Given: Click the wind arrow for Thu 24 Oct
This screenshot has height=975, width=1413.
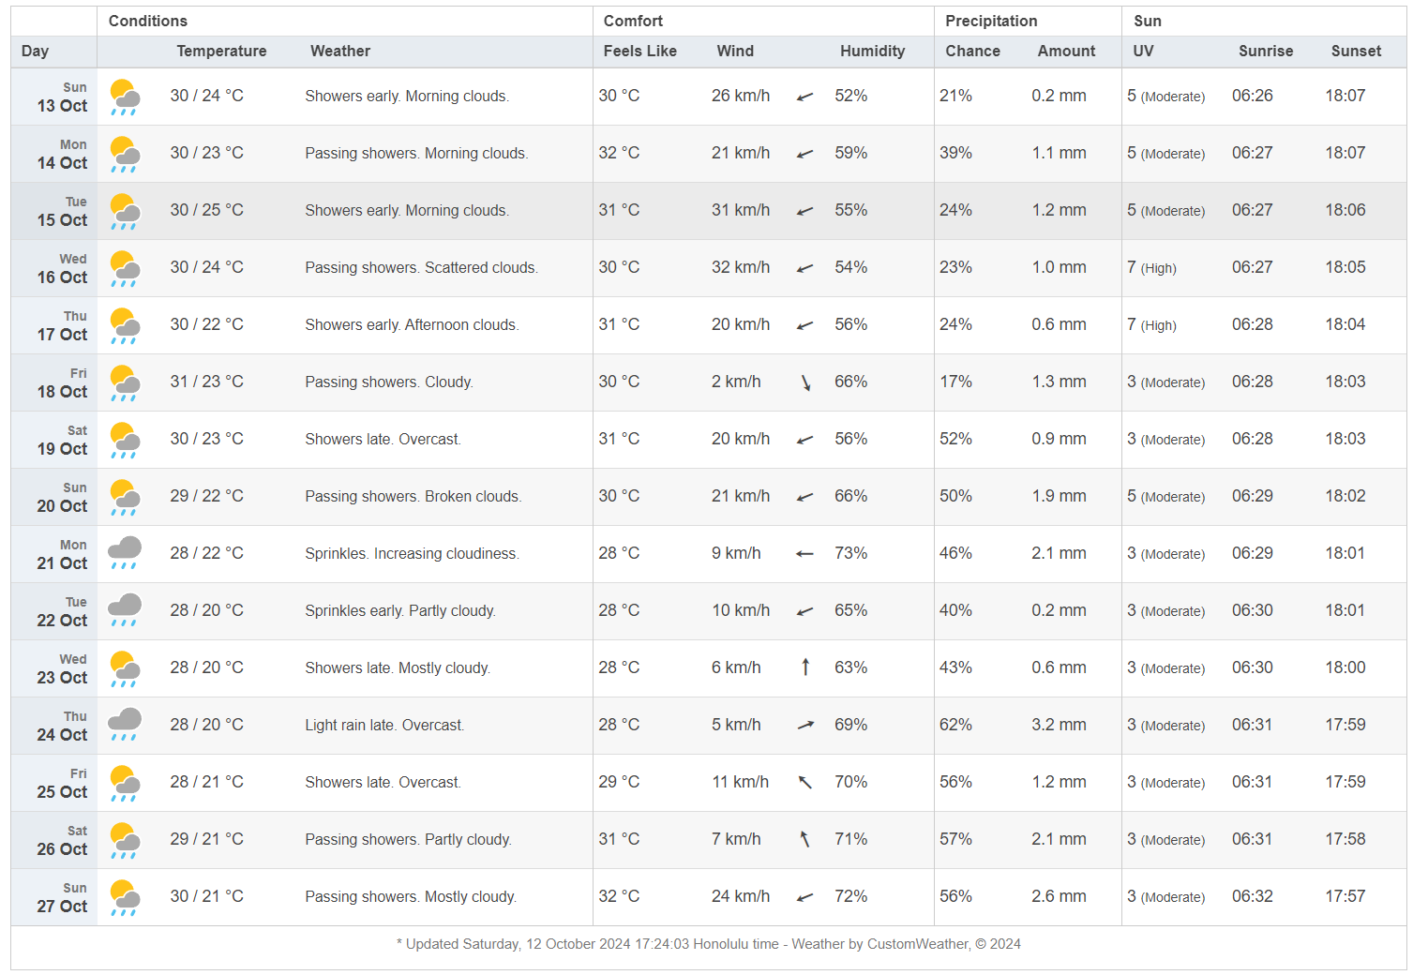Looking at the screenshot, I should [x=805, y=725].
